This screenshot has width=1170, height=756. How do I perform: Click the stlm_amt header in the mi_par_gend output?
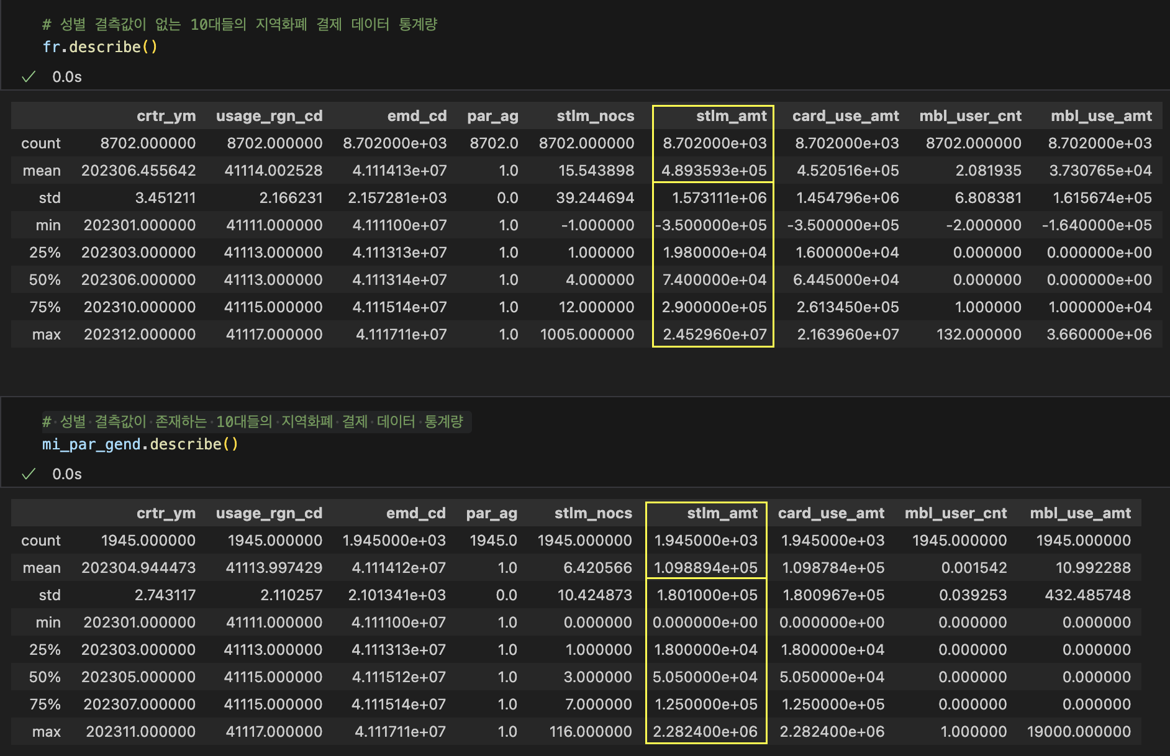[x=723, y=513]
